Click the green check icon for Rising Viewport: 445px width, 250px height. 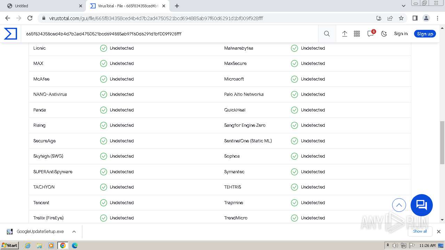pyautogui.click(x=104, y=125)
